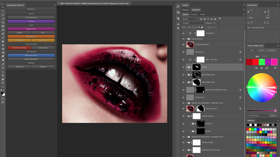280x157 pixels.
Task: Select the Clone Stamp tool
Action: pyautogui.click(x=3, y=41)
